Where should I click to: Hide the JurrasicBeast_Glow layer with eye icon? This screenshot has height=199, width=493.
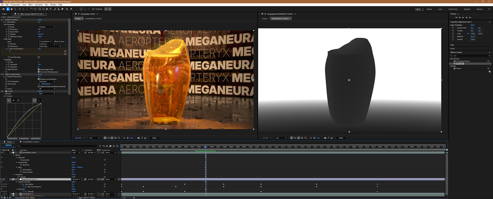[x=2, y=152]
